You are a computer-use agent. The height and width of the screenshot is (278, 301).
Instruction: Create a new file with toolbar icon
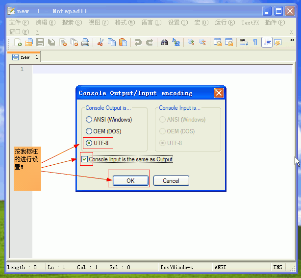(x=18, y=42)
